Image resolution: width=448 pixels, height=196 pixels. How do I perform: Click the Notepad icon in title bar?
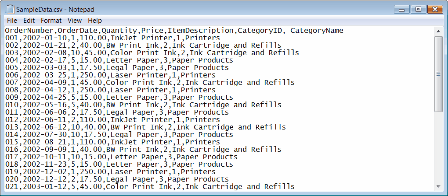pyautogui.click(x=10, y=9)
